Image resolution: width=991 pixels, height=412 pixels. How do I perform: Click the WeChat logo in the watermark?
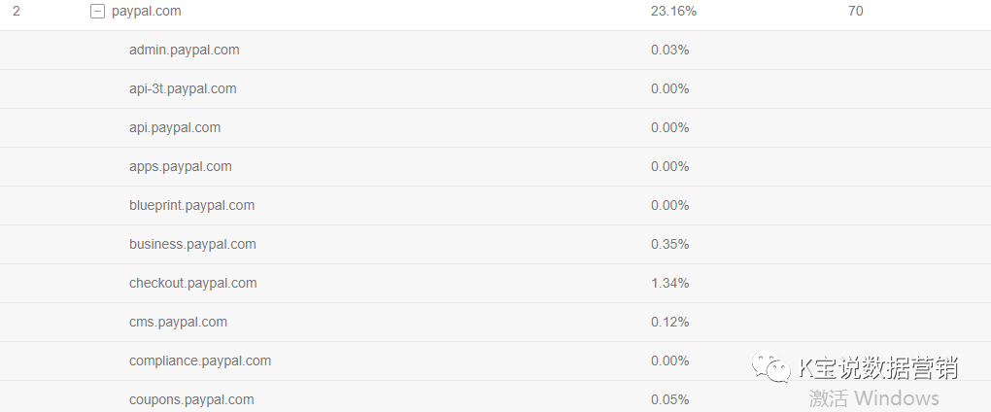(x=776, y=368)
